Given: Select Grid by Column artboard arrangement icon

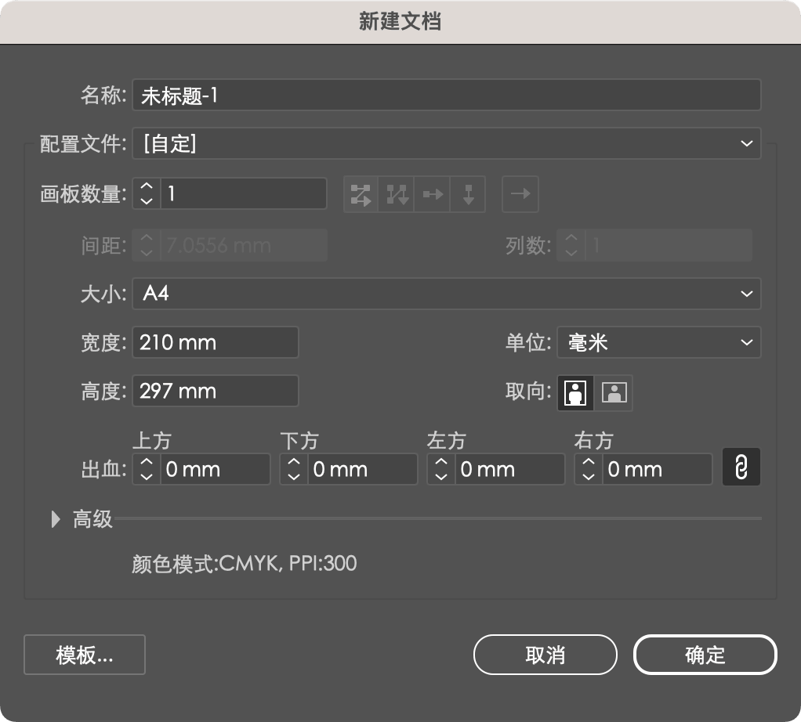Looking at the screenshot, I should click(x=395, y=194).
